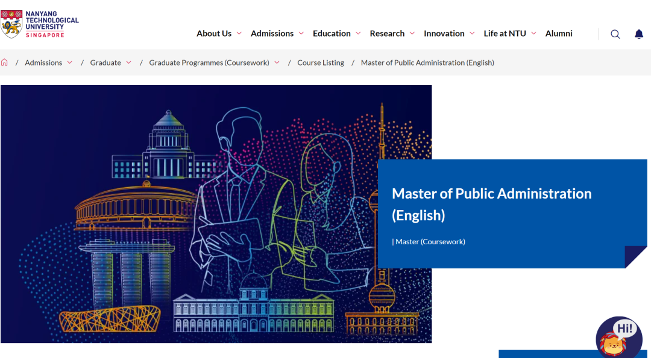Expand the Admissions navigation chevron

point(301,34)
